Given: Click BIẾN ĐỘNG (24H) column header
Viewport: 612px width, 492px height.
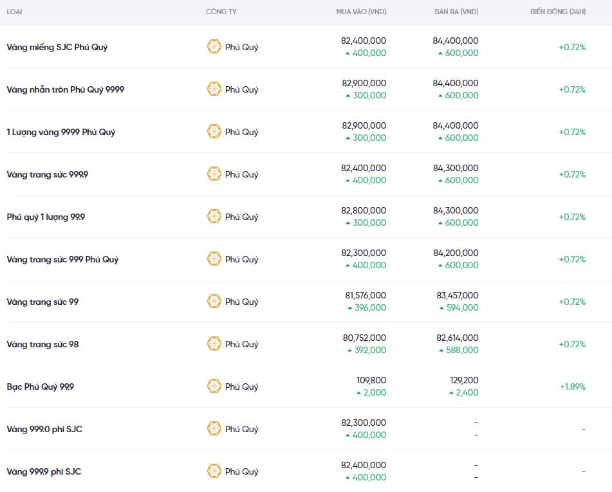Looking at the screenshot, I should tap(557, 12).
